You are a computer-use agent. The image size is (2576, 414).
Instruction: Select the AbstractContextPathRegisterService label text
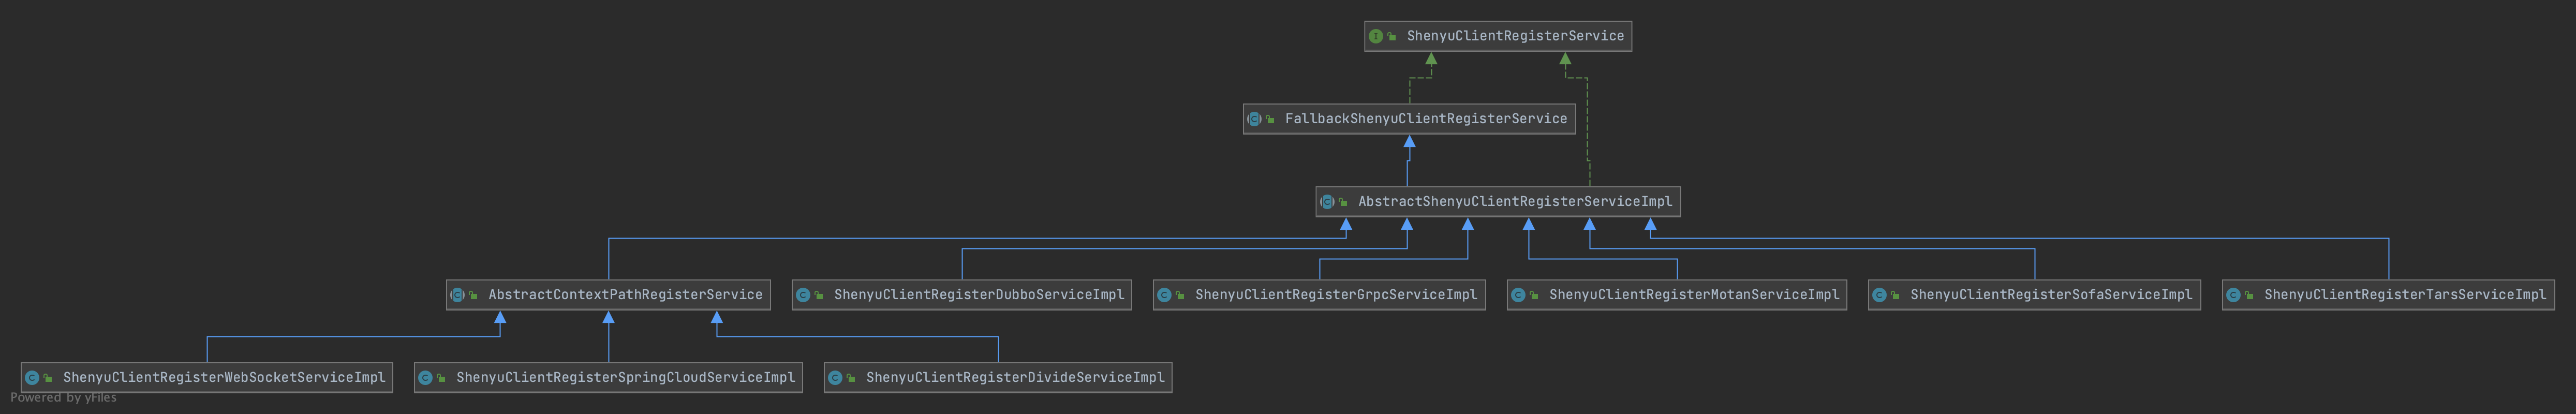(x=625, y=295)
